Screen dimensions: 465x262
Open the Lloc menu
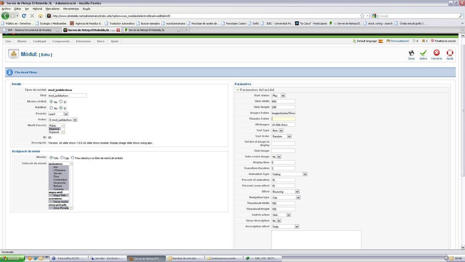pos(8,41)
